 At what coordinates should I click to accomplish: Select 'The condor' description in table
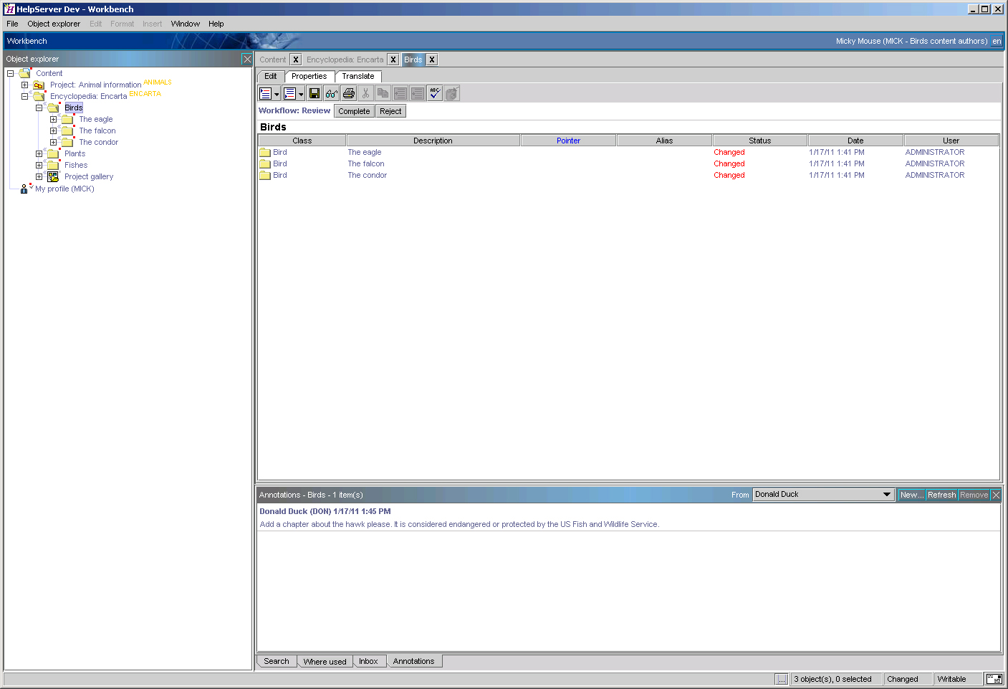(x=368, y=175)
